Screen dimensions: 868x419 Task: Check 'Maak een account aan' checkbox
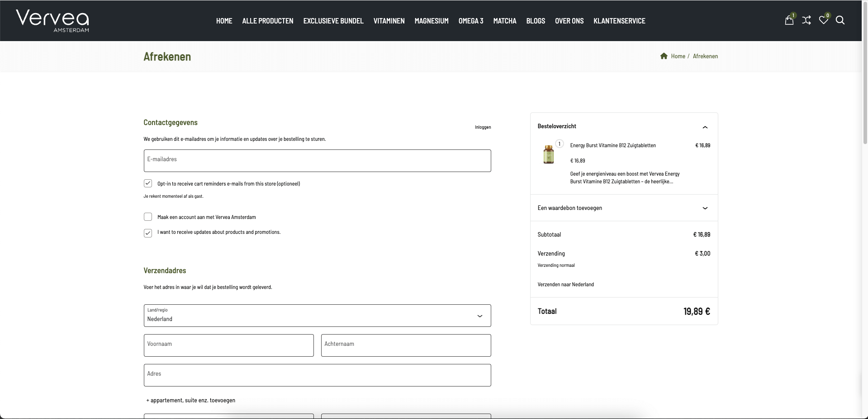(x=148, y=217)
